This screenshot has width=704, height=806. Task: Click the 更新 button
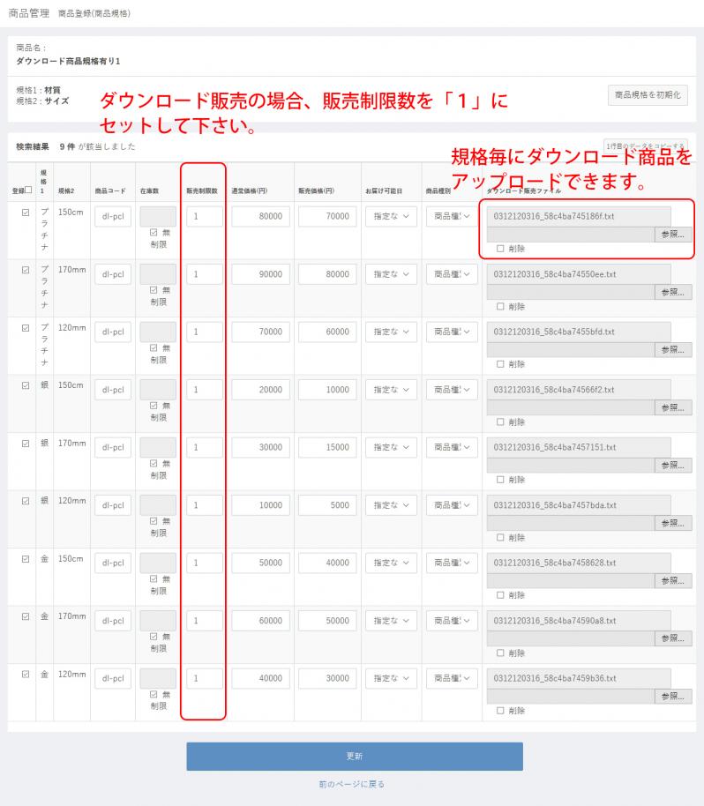point(354,756)
